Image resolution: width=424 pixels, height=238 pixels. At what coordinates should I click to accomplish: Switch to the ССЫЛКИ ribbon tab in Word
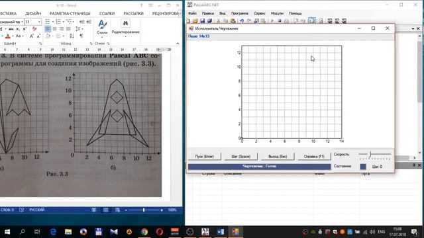[107, 13]
